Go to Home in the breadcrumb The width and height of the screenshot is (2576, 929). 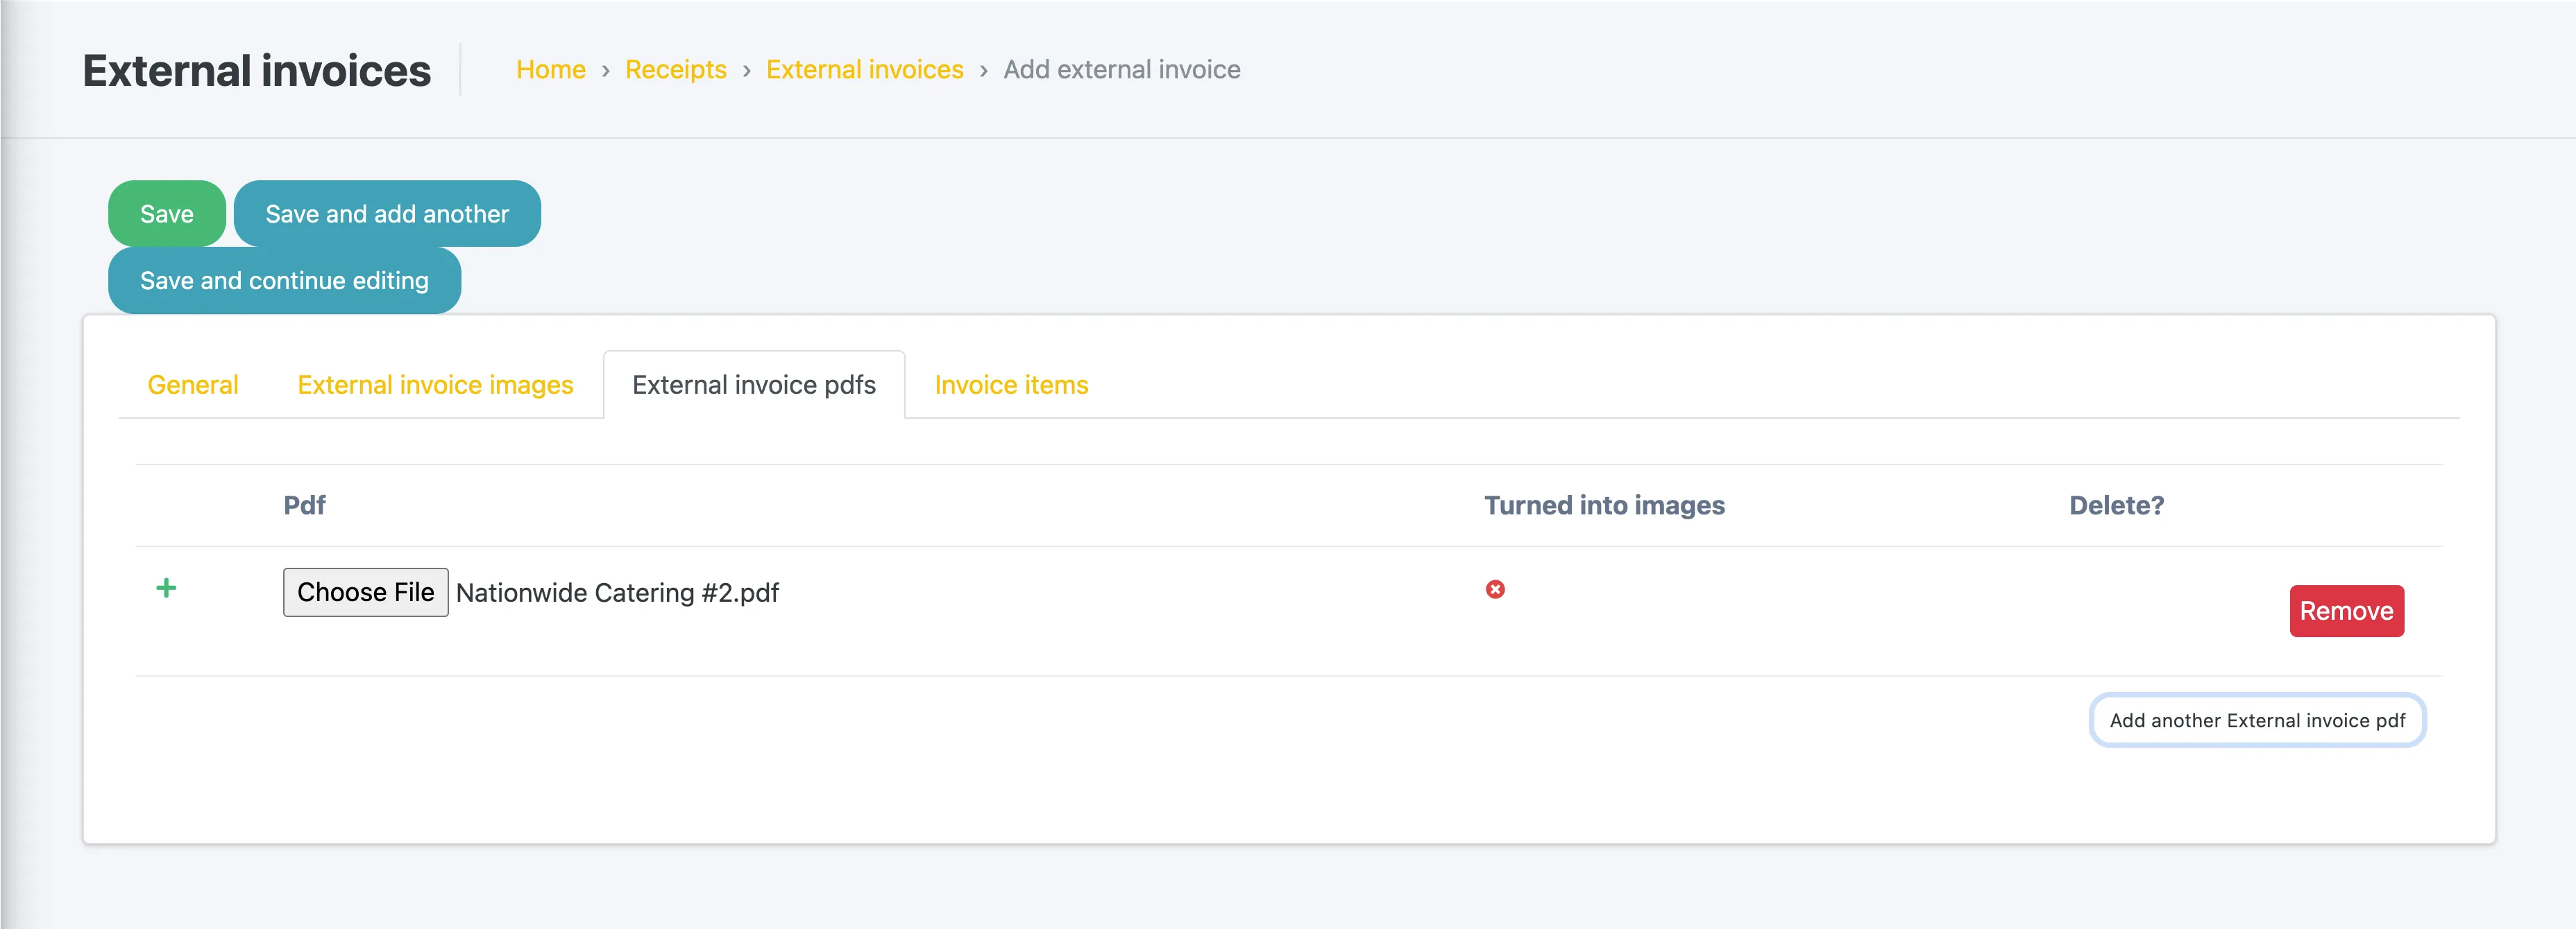tap(551, 70)
